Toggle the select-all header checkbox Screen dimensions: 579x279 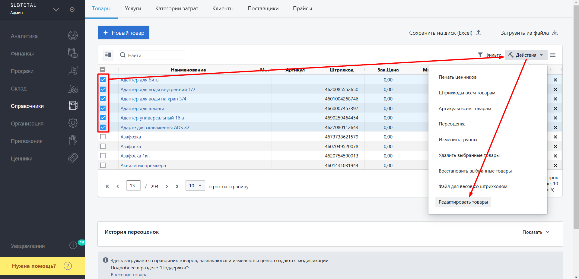(103, 69)
